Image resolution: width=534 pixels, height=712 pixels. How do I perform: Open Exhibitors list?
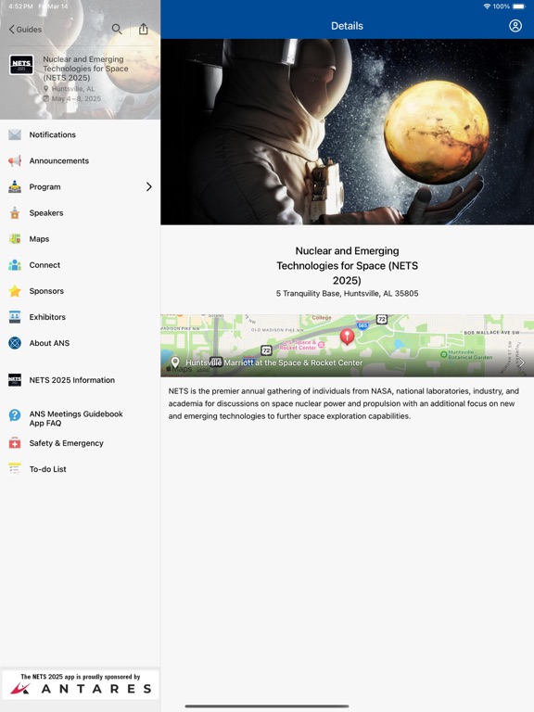point(80,317)
